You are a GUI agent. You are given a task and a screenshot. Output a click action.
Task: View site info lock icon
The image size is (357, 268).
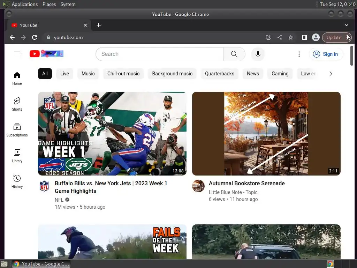coord(48,37)
